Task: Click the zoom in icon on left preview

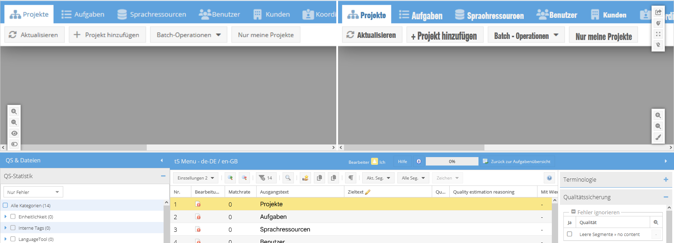Action: (14, 112)
